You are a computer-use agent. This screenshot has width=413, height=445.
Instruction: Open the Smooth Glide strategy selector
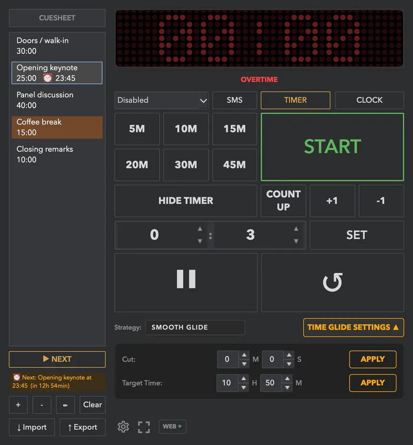pyautogui.click(x=195, y=328)
